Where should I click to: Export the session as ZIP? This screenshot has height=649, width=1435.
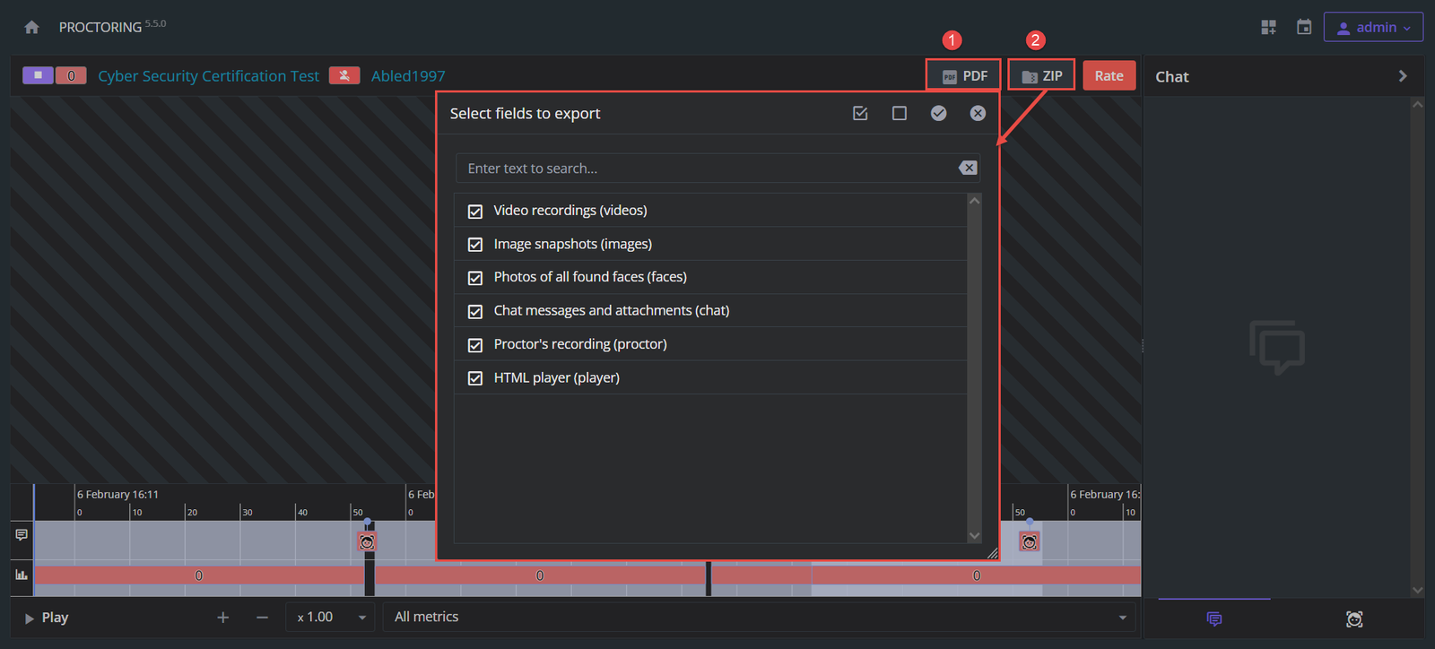click(1041, 76)
